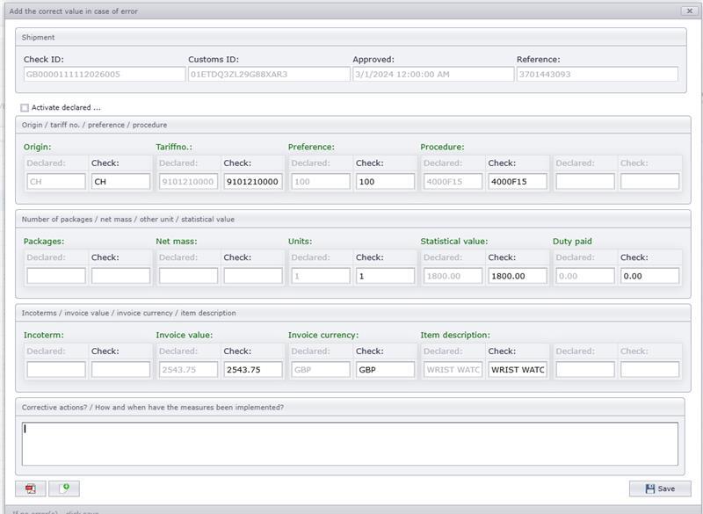
Task: Click the Item description Declared field
Action: [x=453, y=369]
